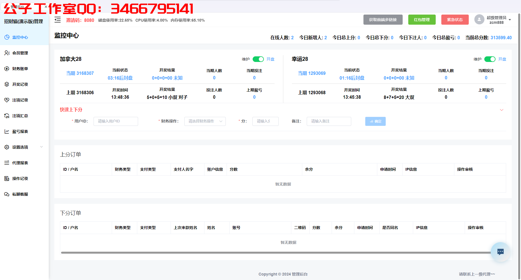Collapse the 快速上下分 section chevron
Image resolution: width=521 pixels, height=280 pixels.
coord(502,110)
